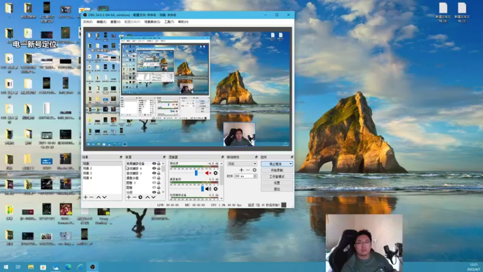Click the 退出 button

[x=277, y=189]
